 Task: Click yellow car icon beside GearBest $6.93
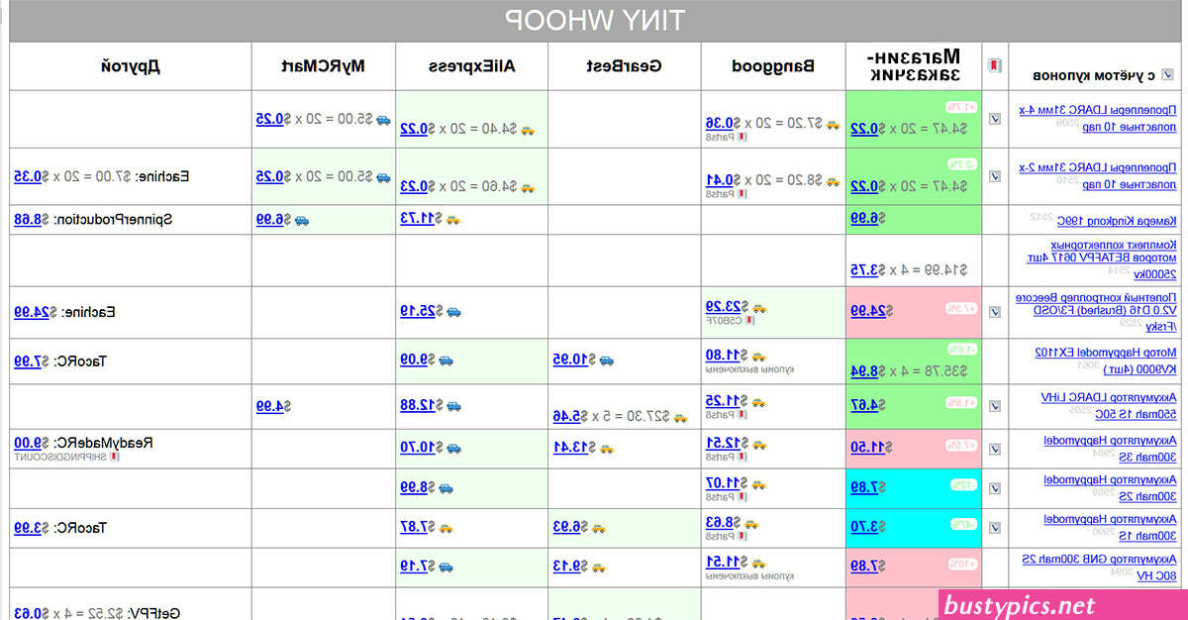[x=599, y=528]
